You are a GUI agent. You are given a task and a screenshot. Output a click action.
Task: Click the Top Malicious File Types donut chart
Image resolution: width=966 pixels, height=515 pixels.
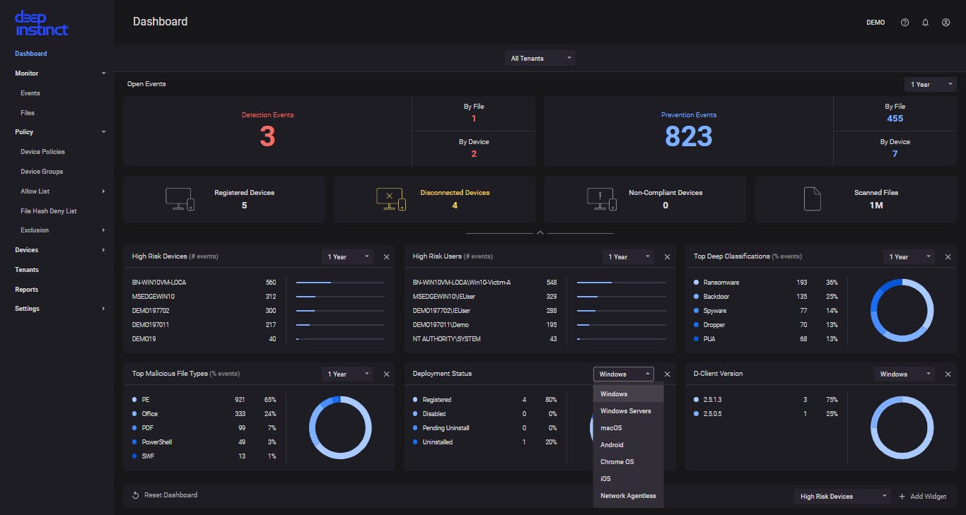(x=340, y=427)
